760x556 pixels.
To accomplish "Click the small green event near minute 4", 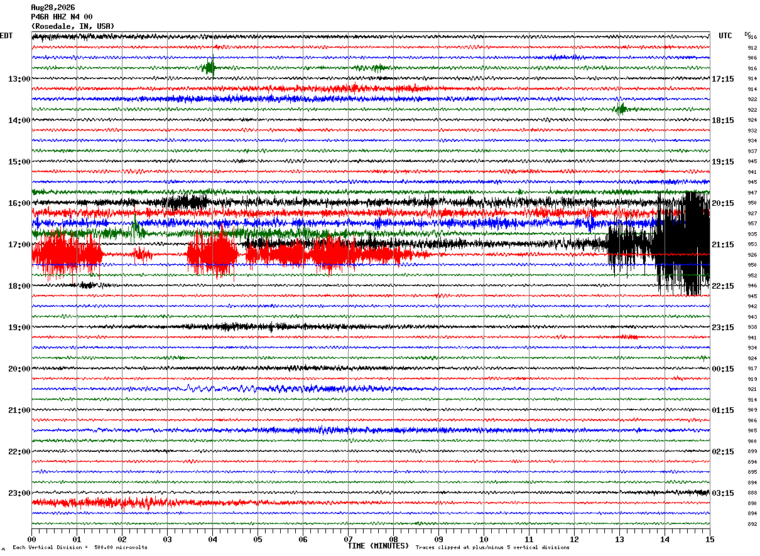I will (x=210, y=67).
